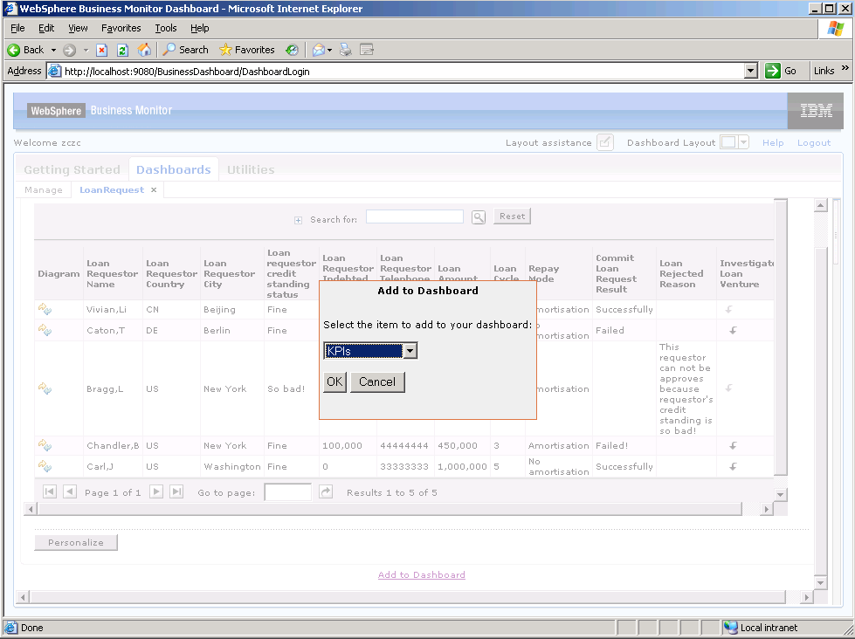Open the Tools menu
The width and height of the screenshot is (855, 639).
click(x=166, y=28)
